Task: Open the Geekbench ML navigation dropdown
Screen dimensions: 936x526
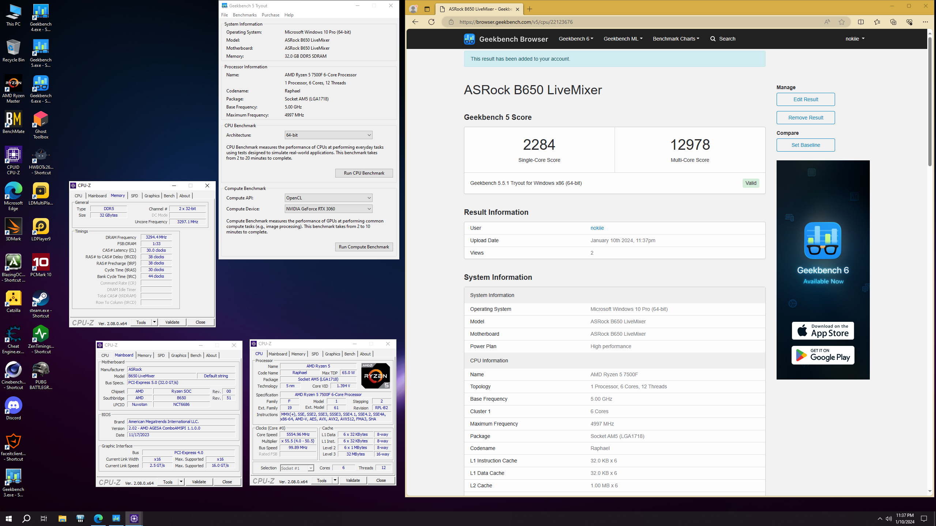Action: click(623, 39)
